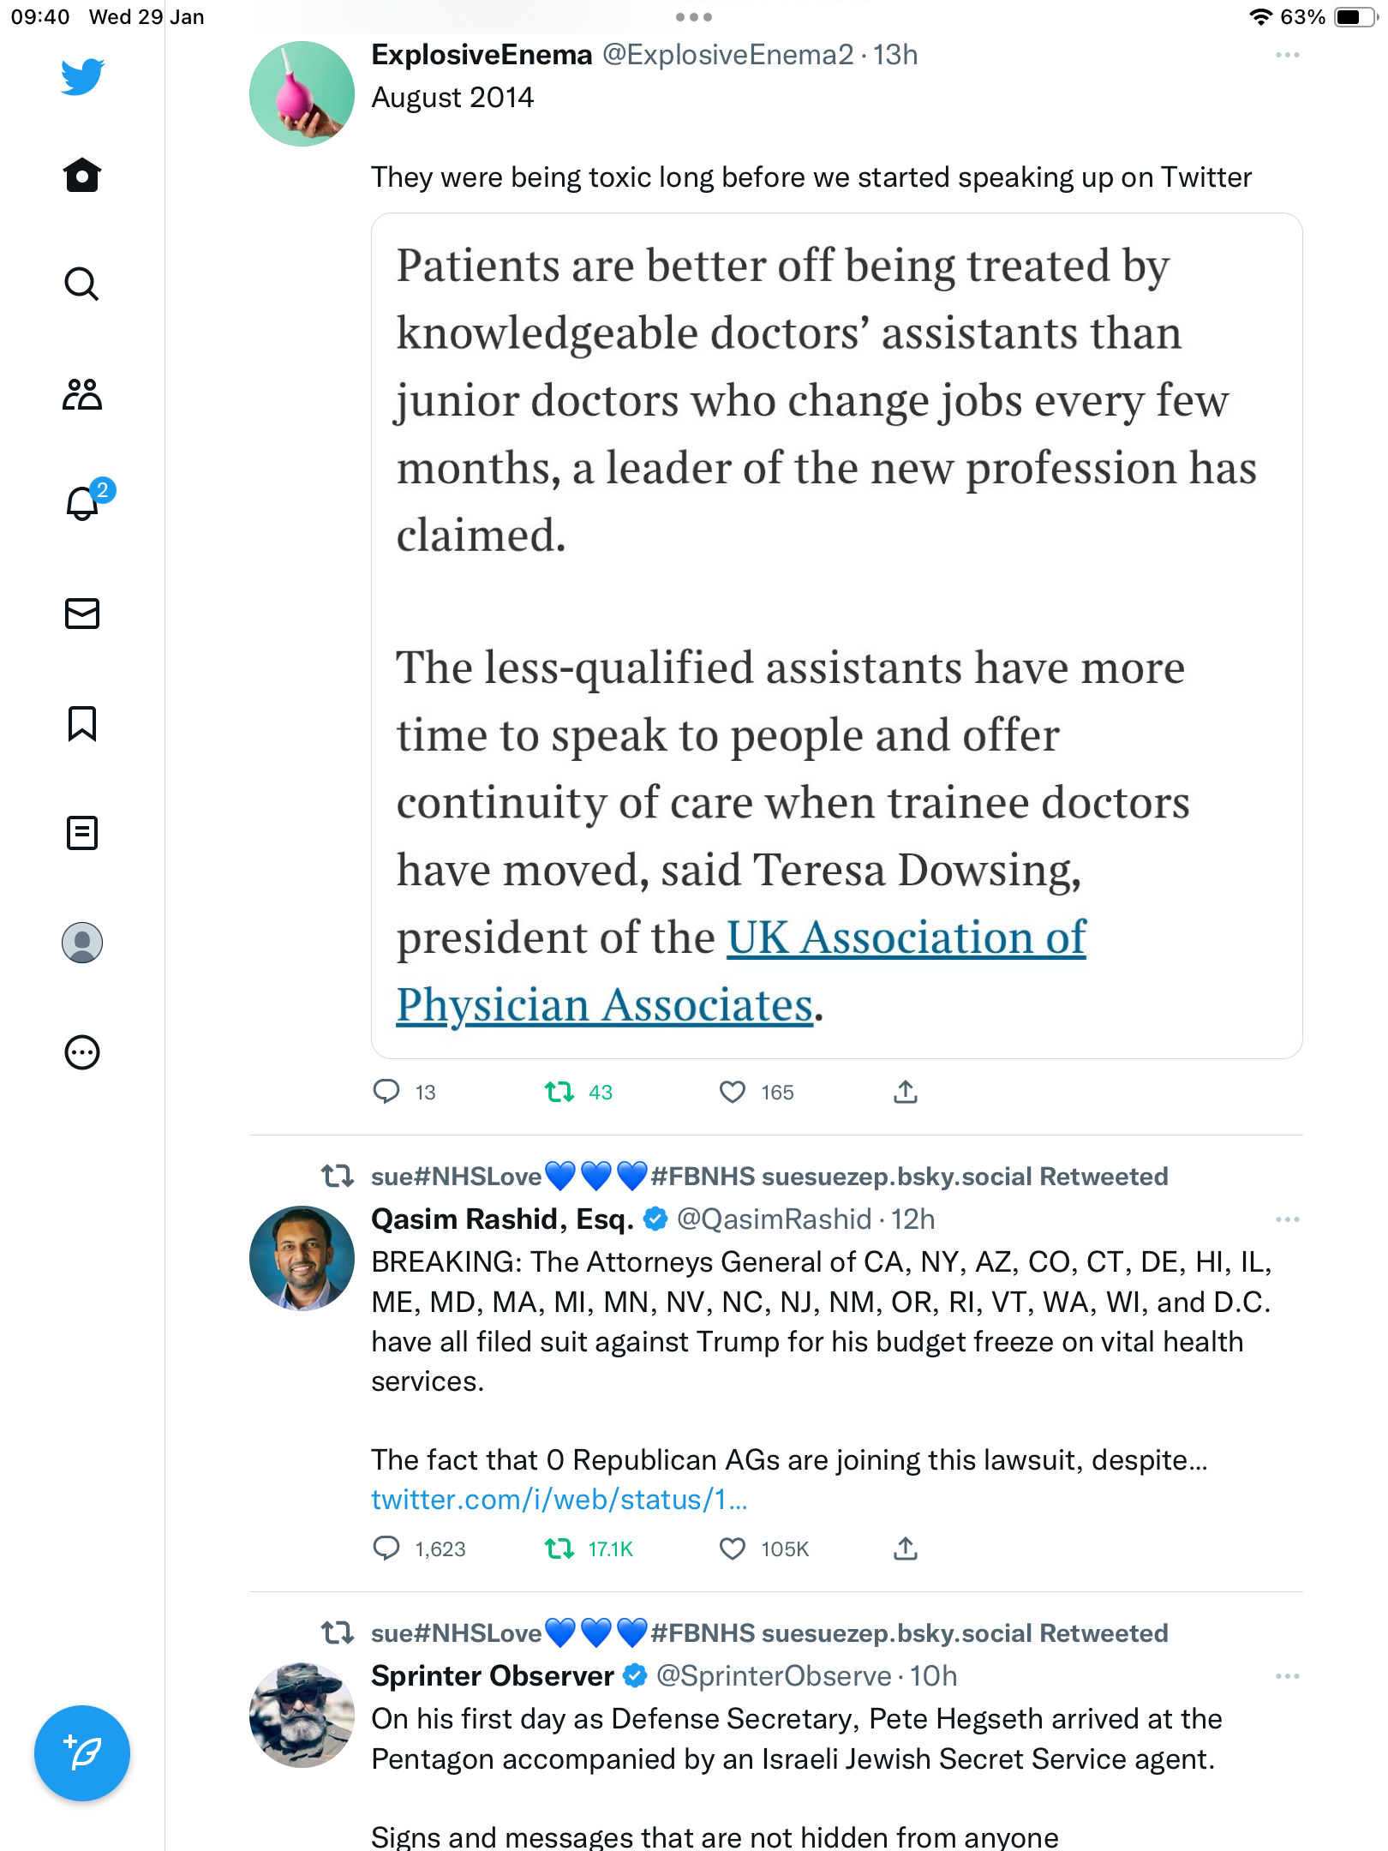
Task: Open the quoted article image
Action: [836, 636]
